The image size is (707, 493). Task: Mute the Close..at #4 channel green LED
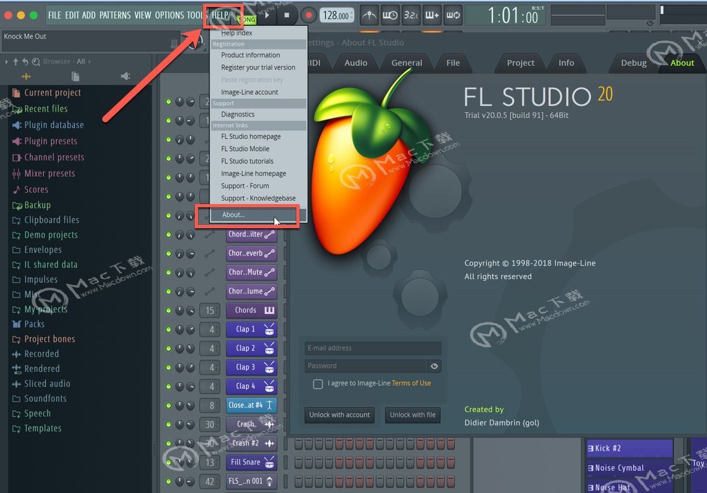(169, 405)
